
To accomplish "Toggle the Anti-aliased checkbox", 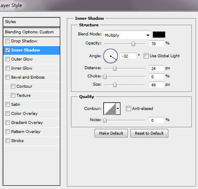I will 128,108.
